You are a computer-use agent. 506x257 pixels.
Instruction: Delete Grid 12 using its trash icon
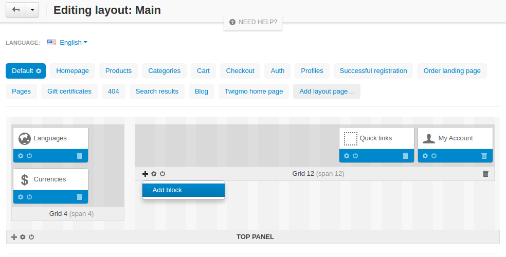(485, 174)
